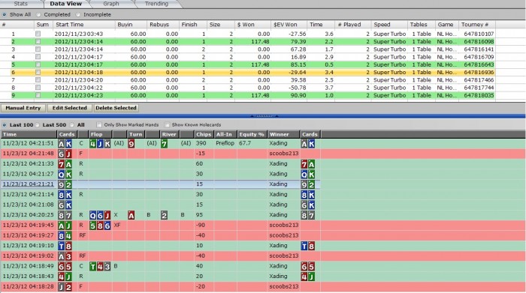
Task: Open the Trending tab
Action: point(156,4)
